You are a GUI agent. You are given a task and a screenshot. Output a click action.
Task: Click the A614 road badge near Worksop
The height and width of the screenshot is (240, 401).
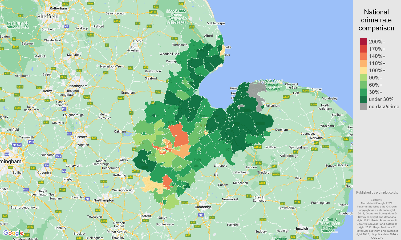click(91, 35)
